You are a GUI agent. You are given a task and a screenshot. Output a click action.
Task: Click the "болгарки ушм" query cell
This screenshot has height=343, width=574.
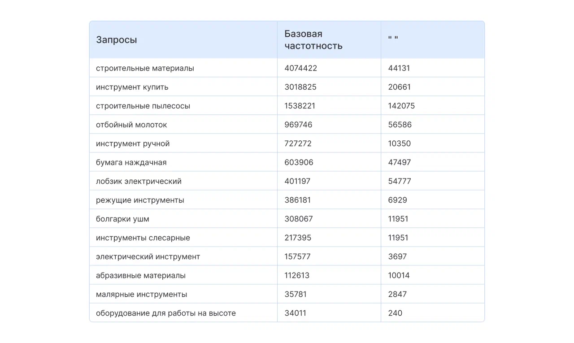(122, 219)
